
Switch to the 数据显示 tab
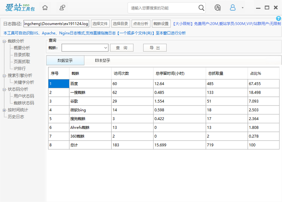[65, 60]
